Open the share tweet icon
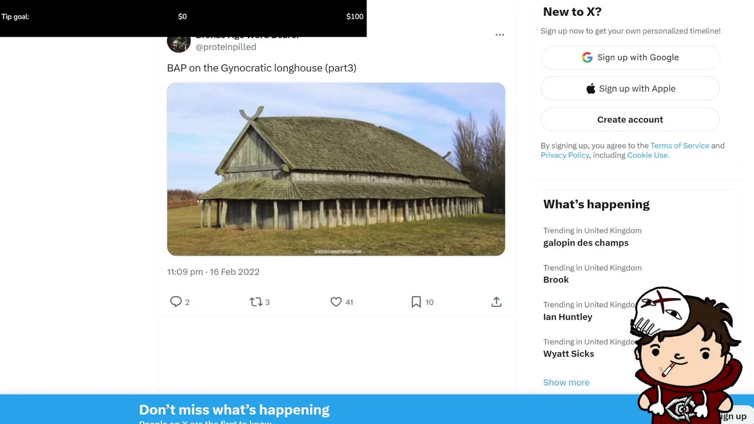Screen dimensions: 754x424 tap(497, 302)
